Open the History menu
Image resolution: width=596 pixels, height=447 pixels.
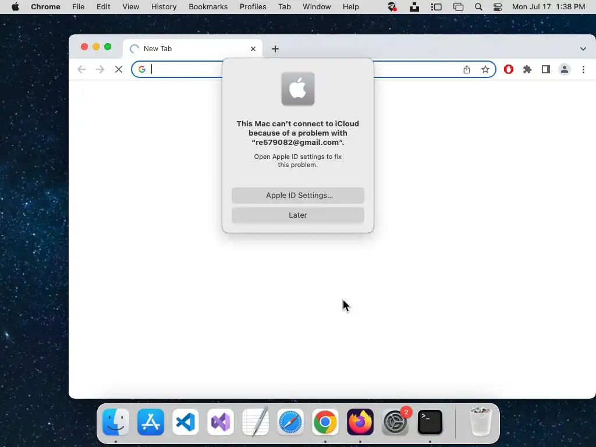coord(164,7)
